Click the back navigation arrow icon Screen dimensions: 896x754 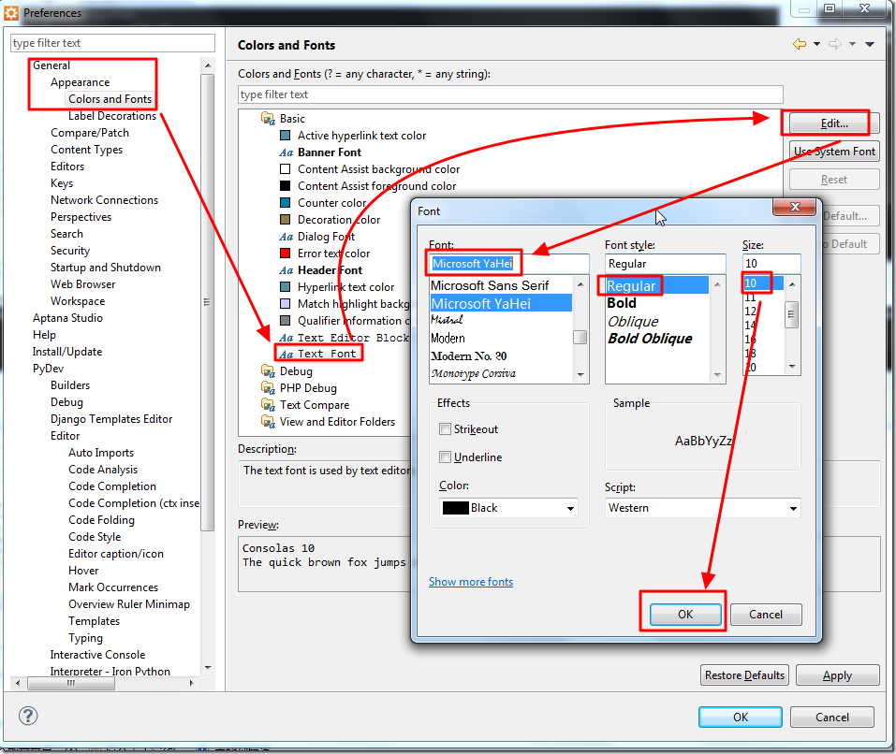[x=800, y=44]
